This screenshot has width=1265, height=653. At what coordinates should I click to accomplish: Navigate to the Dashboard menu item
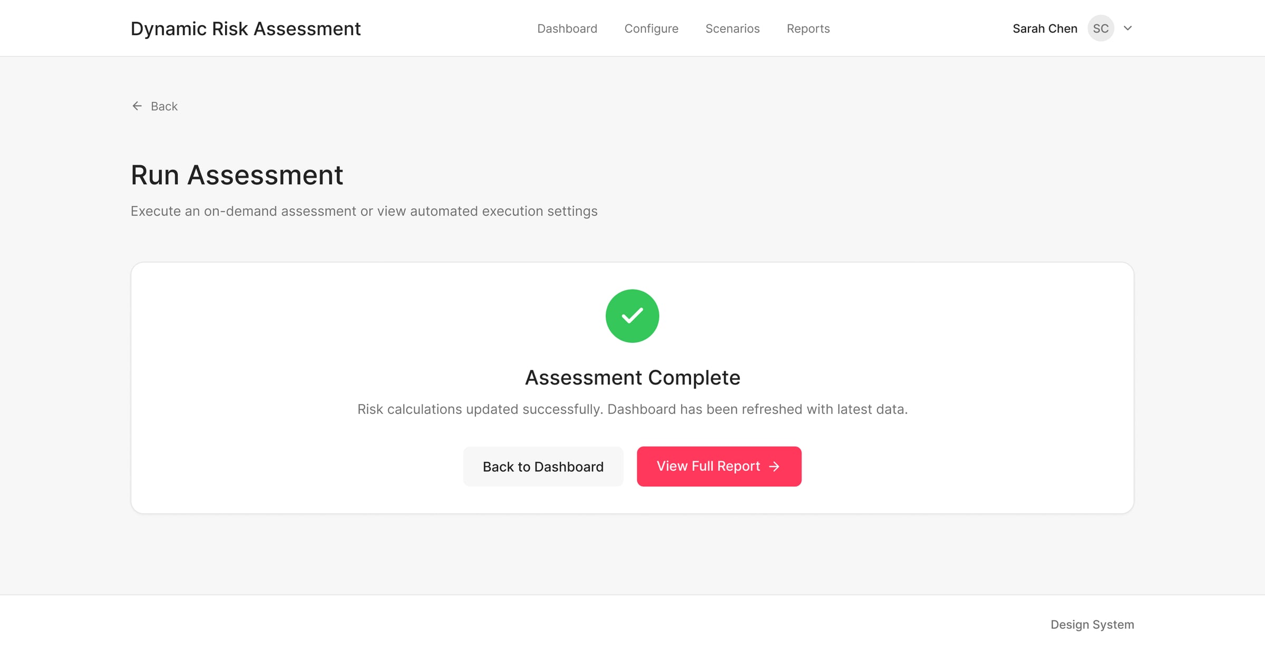(567, 28)
